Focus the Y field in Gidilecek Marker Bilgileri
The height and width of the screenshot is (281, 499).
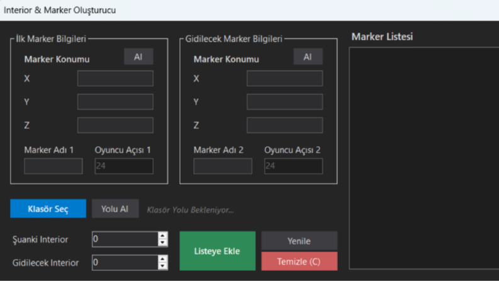click(284, 101)
